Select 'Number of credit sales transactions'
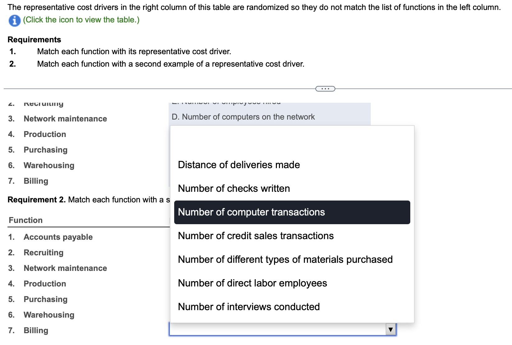The image size is (512, 345). 255,236
